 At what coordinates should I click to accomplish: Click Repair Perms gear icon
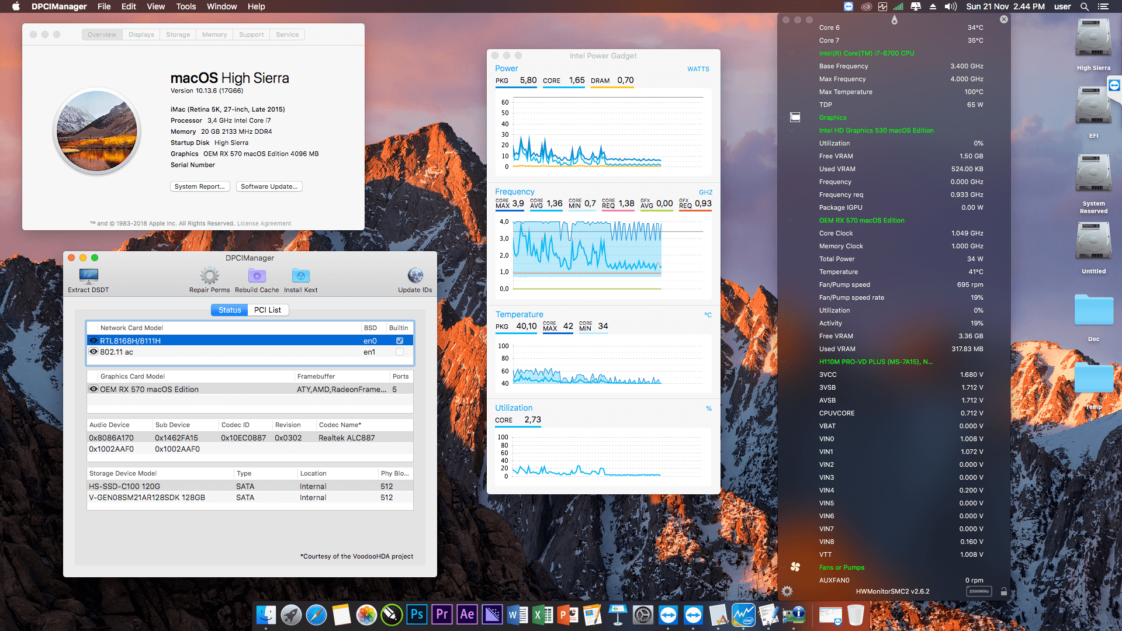[210, 275]
